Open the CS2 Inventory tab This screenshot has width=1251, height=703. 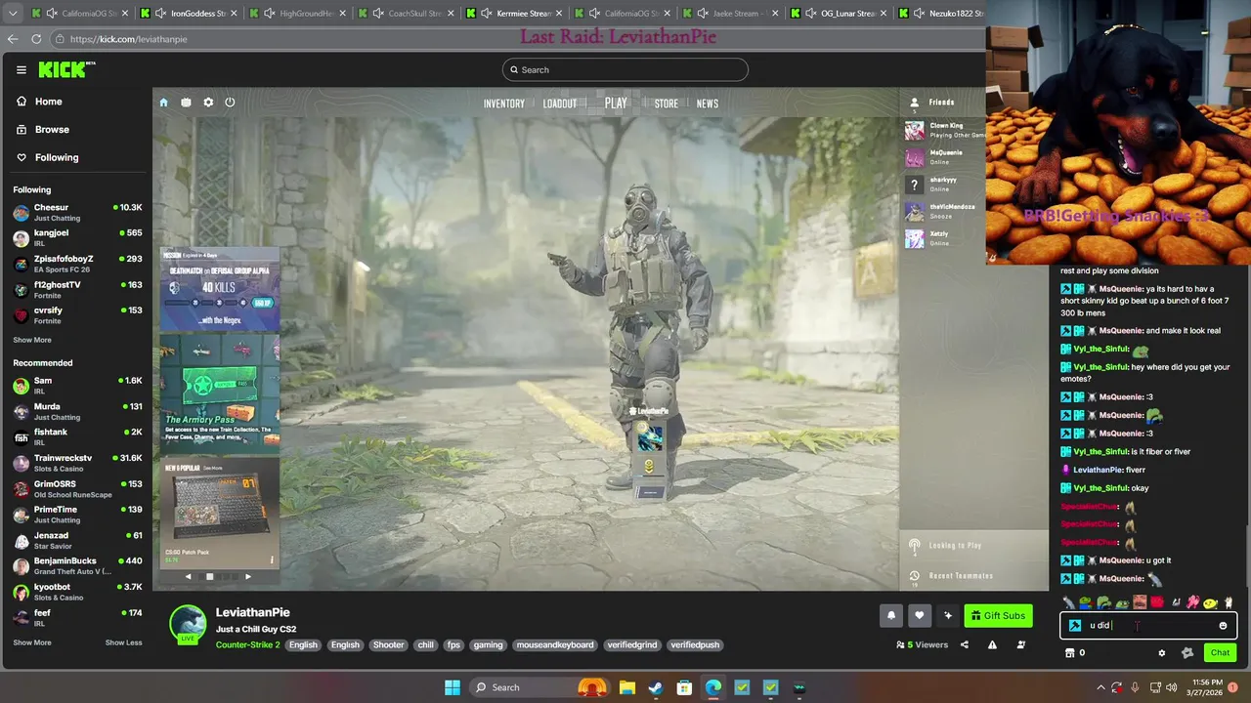click(x=504, y=103)
